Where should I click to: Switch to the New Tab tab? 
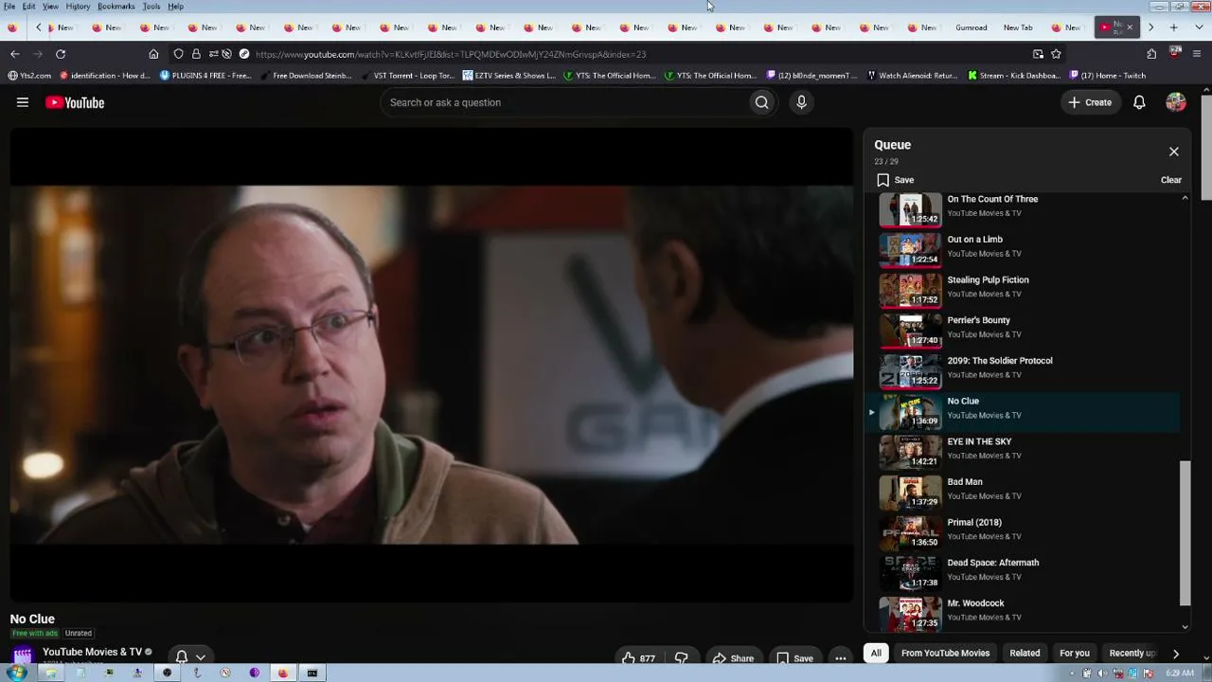[x=1019, y=27]
